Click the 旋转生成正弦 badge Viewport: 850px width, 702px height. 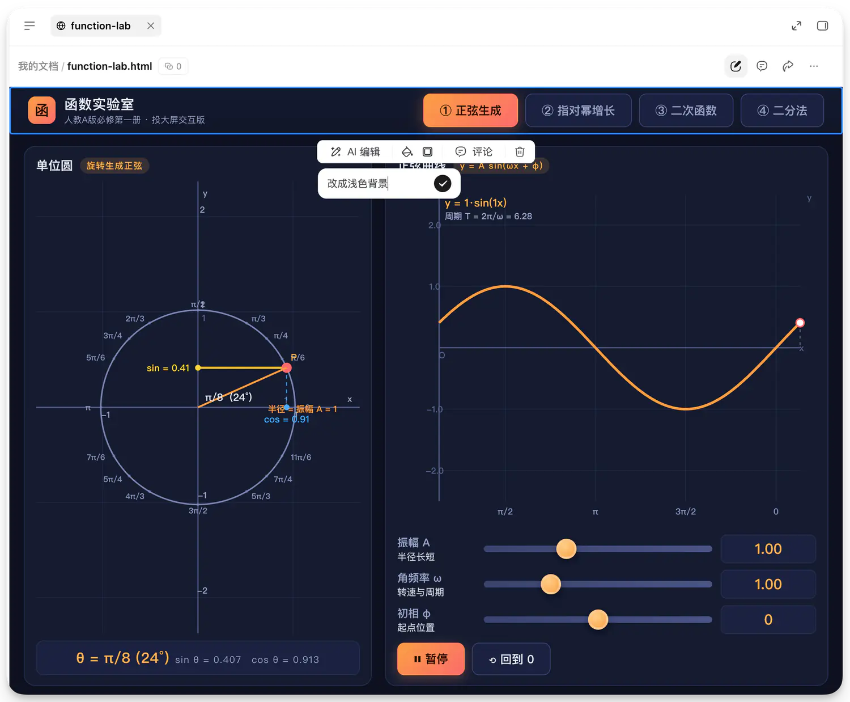tap(114, 166)
